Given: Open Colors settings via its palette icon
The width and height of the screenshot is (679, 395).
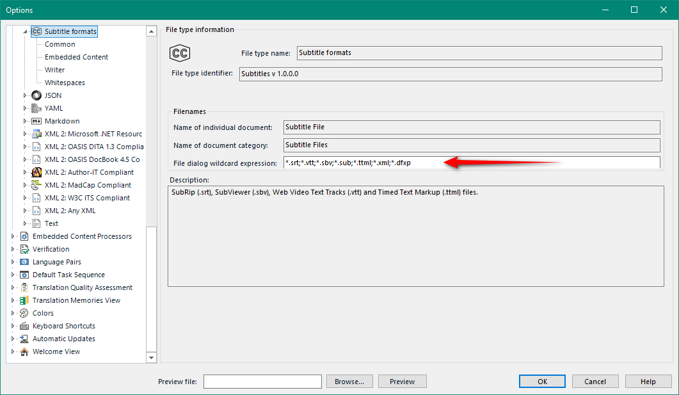Looking at the screenshot, I should tap(22, 312).
